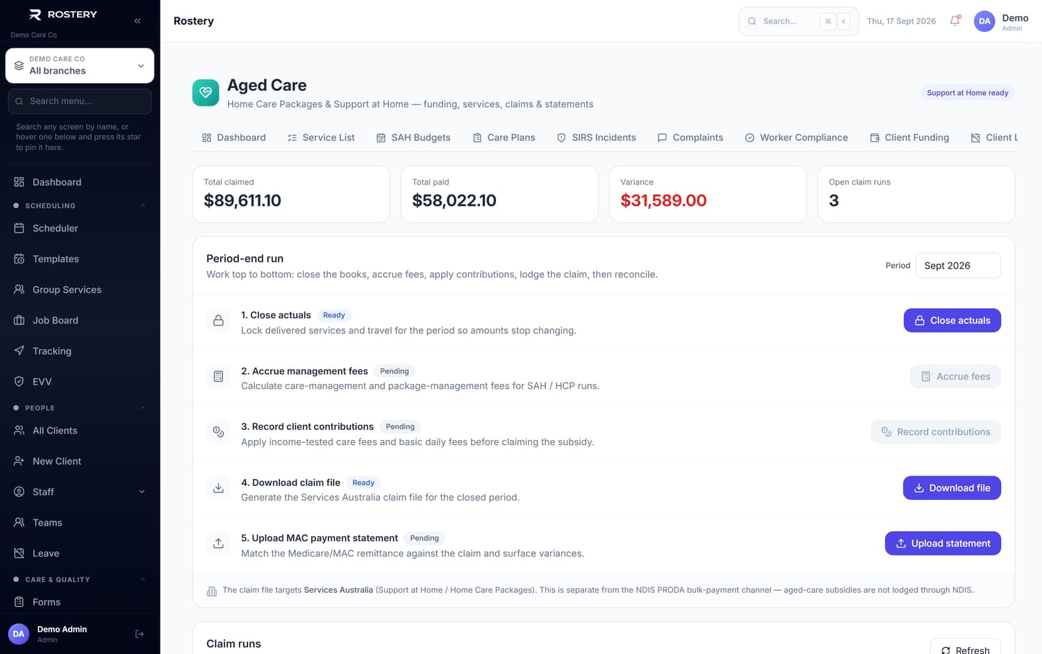The image size is (1042, 654).
Task: Click the Support at Home ready badge
Action: (x=968, y=93)
